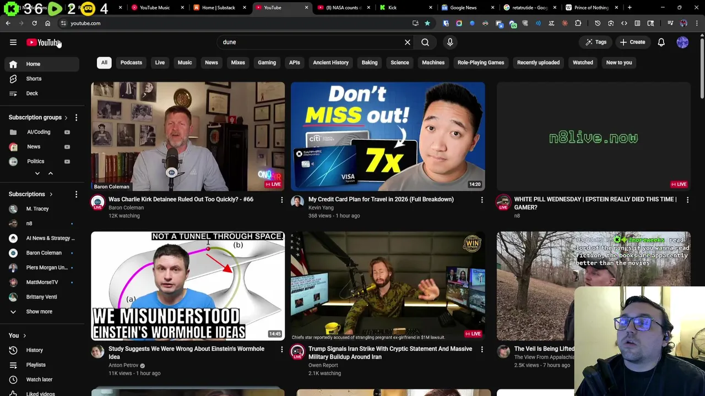Screen dimensions: 705x396
Task: Click the YouTube logo
Action: pyautogui.click(x=44, y=42)
